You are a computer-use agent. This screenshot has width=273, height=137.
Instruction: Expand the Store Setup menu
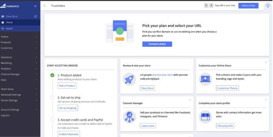pyautogui.click(x=19, y=89)
